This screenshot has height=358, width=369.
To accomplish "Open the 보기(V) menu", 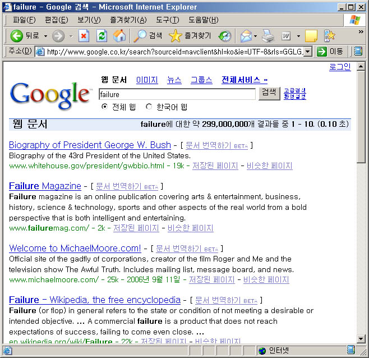I will [89, 20].
